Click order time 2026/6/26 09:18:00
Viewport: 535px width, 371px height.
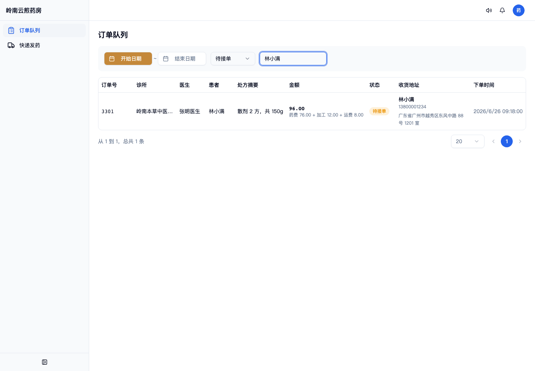coord(498,111)
